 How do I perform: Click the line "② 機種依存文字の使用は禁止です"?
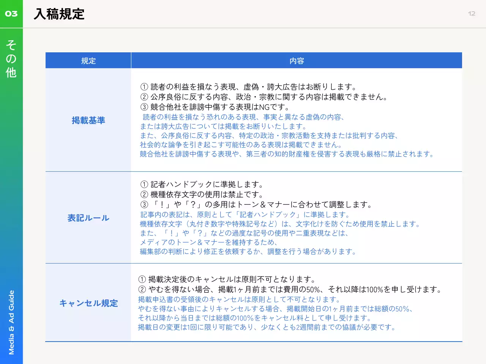(x=202, y=195)
